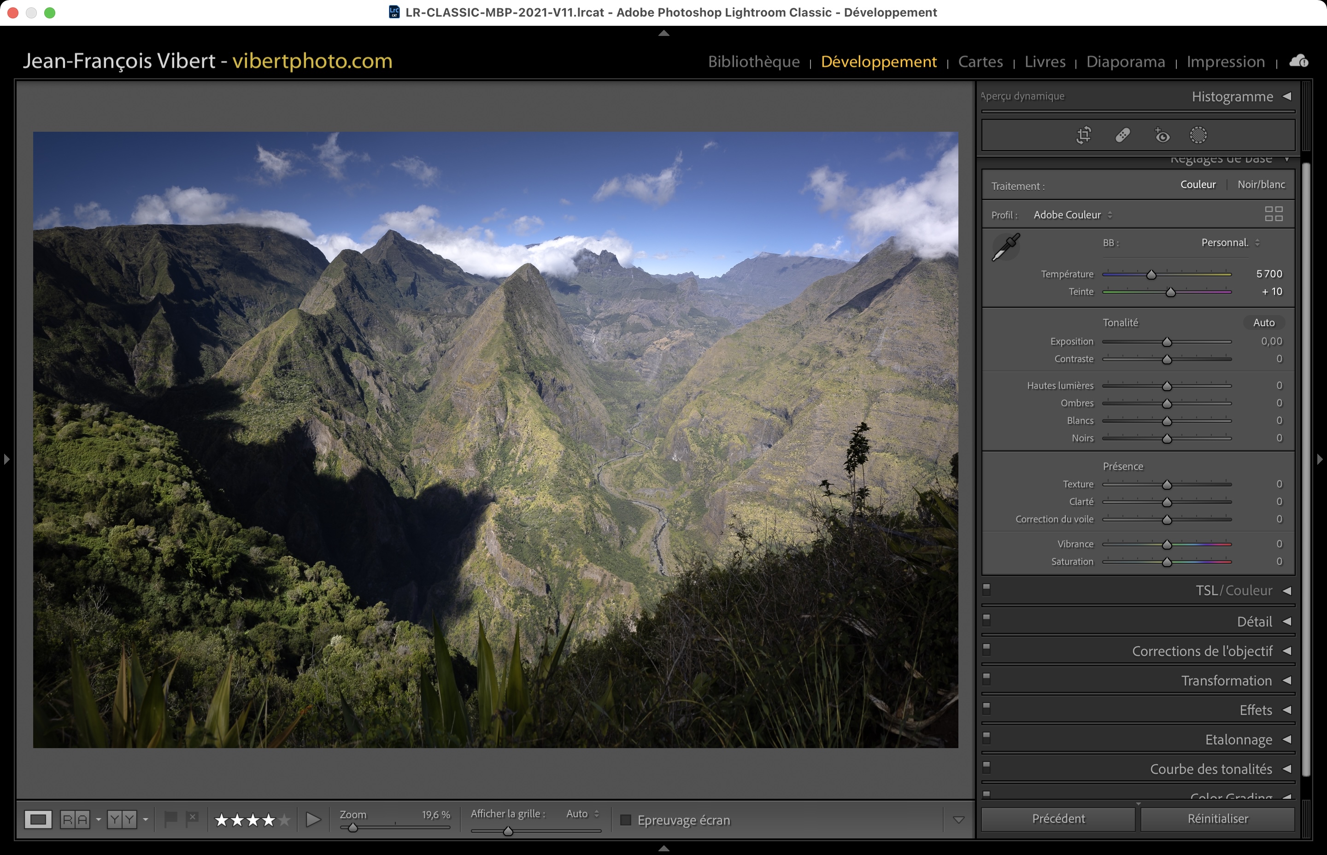1327x855 pixels.
Task: Flag the photo as rejected
Action: click(192, 818)
